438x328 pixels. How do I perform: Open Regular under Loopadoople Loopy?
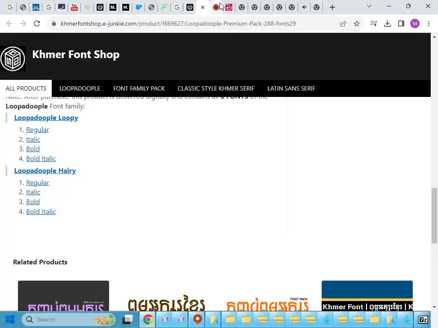click(38, 130)
